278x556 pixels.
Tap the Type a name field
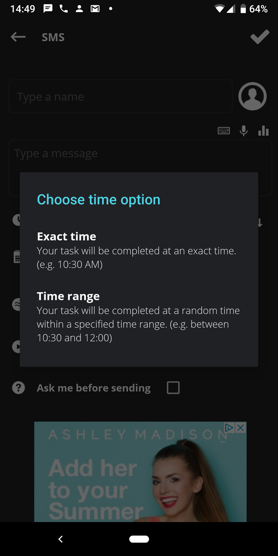point(120,96)
